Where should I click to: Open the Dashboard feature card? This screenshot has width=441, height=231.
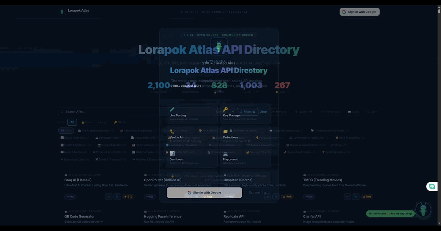pyautogui.click(x=192, y=158)
